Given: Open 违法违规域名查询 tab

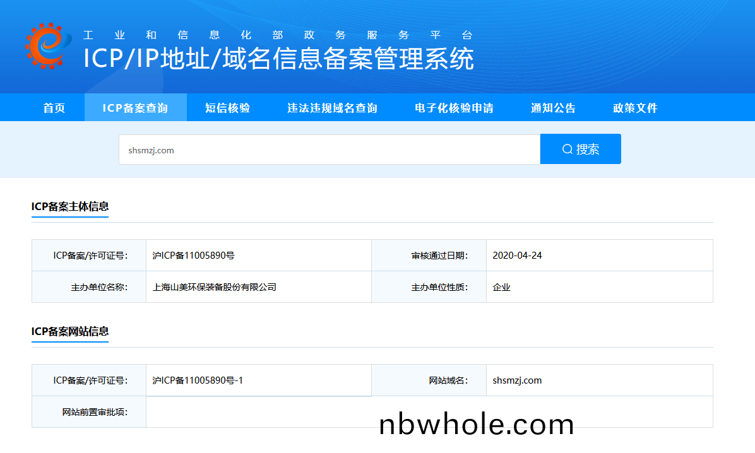Looking at the screenshot, I should (x=332, y=108).
